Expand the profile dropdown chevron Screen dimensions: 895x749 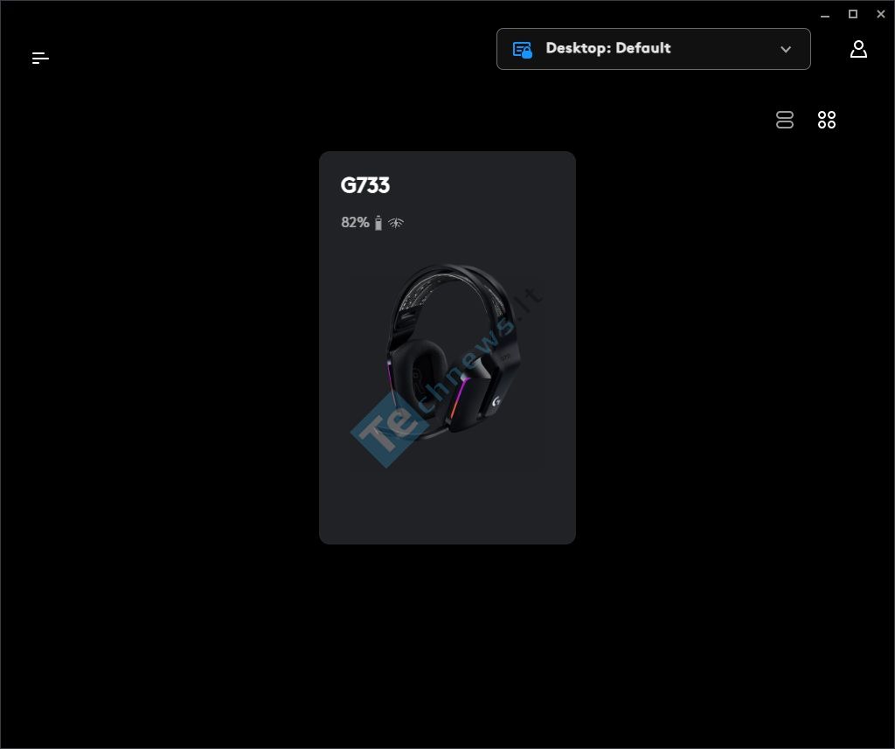786,49
